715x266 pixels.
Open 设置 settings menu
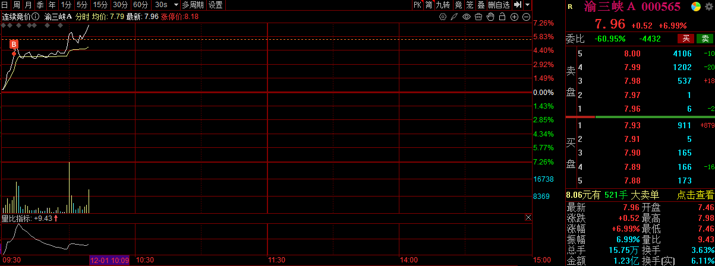point(216,5)
